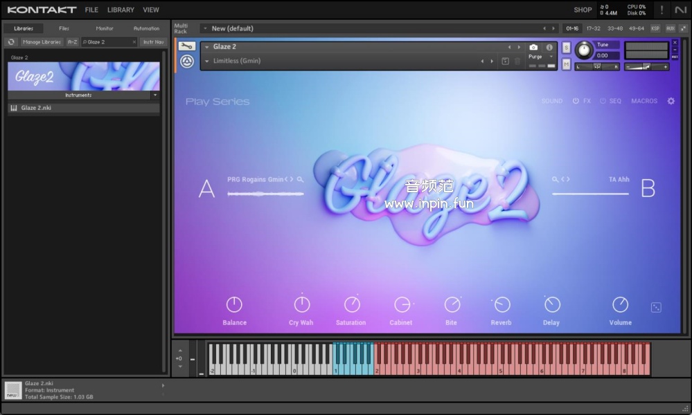Search sound sources for layer A

(x=300, y=179)
